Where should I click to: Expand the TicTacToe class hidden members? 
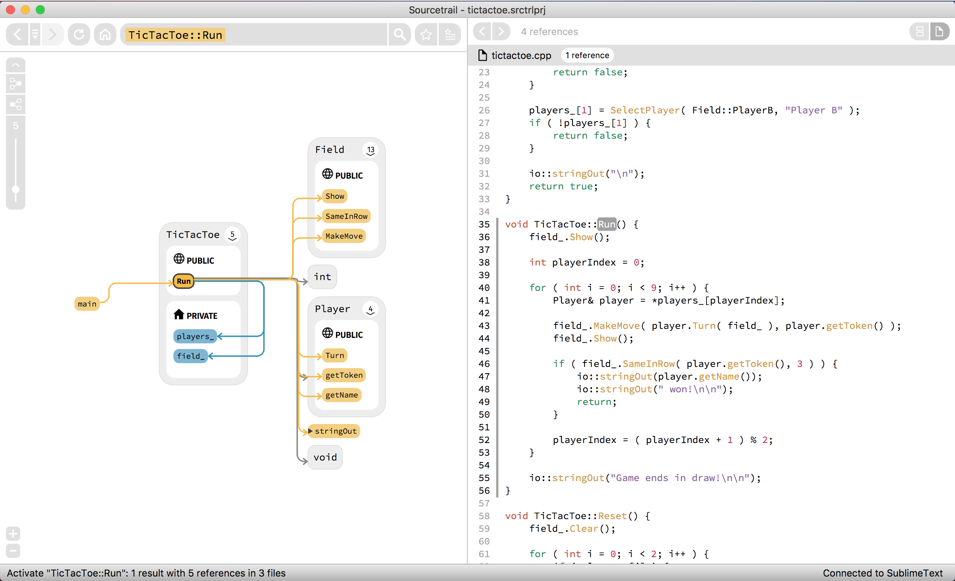pos(232,235)
